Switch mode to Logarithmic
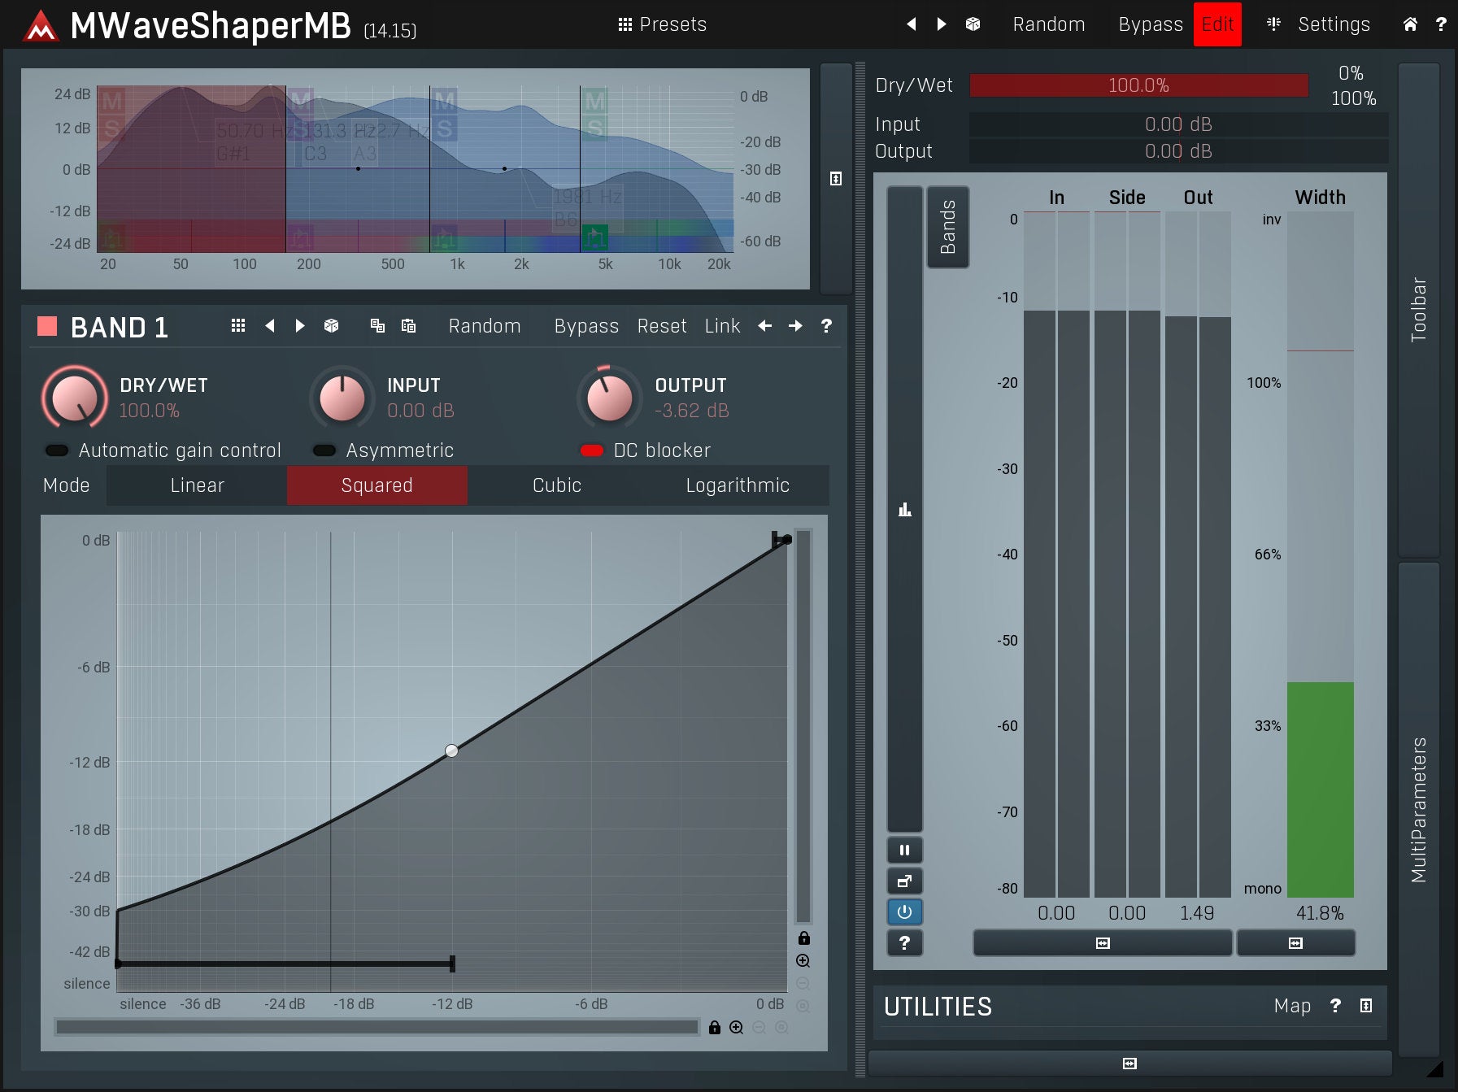 pyautogui.click(x=737, y=485)
